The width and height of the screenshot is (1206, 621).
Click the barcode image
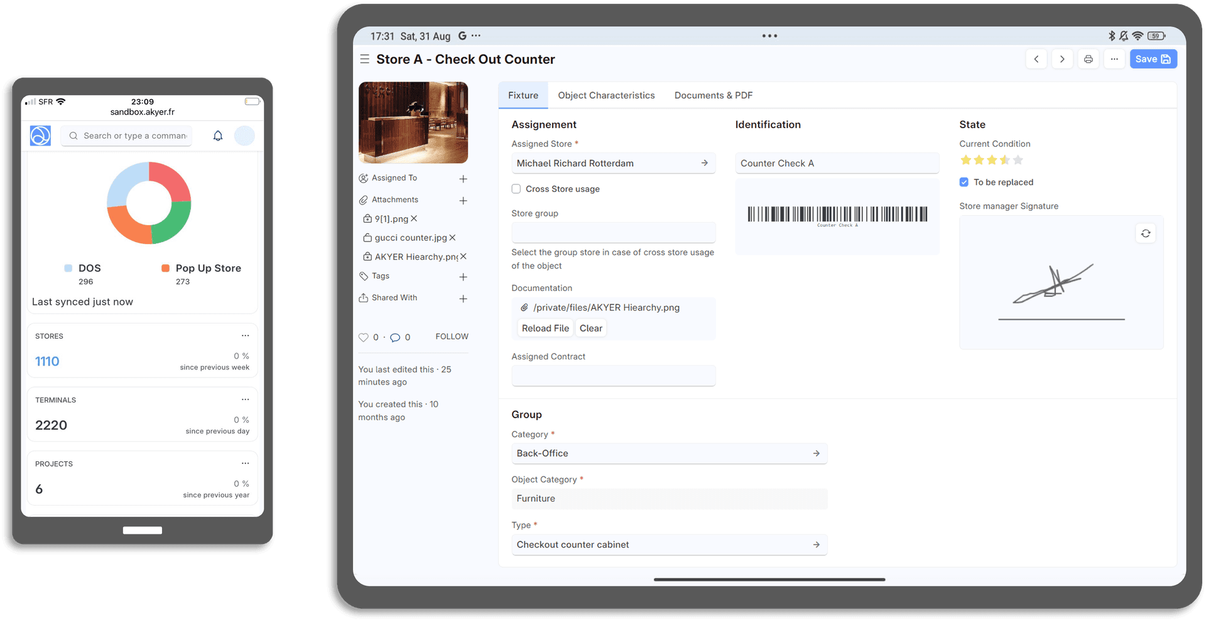click(x=837, y=215)
